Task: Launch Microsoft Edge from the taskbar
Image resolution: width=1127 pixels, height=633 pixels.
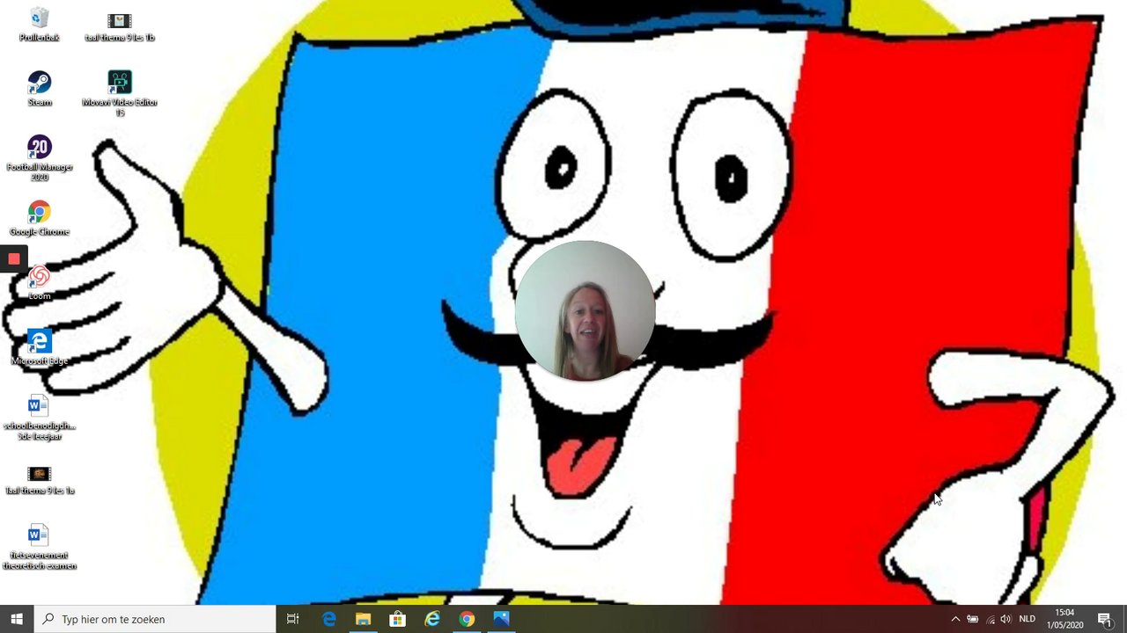Action: point(328,619)
